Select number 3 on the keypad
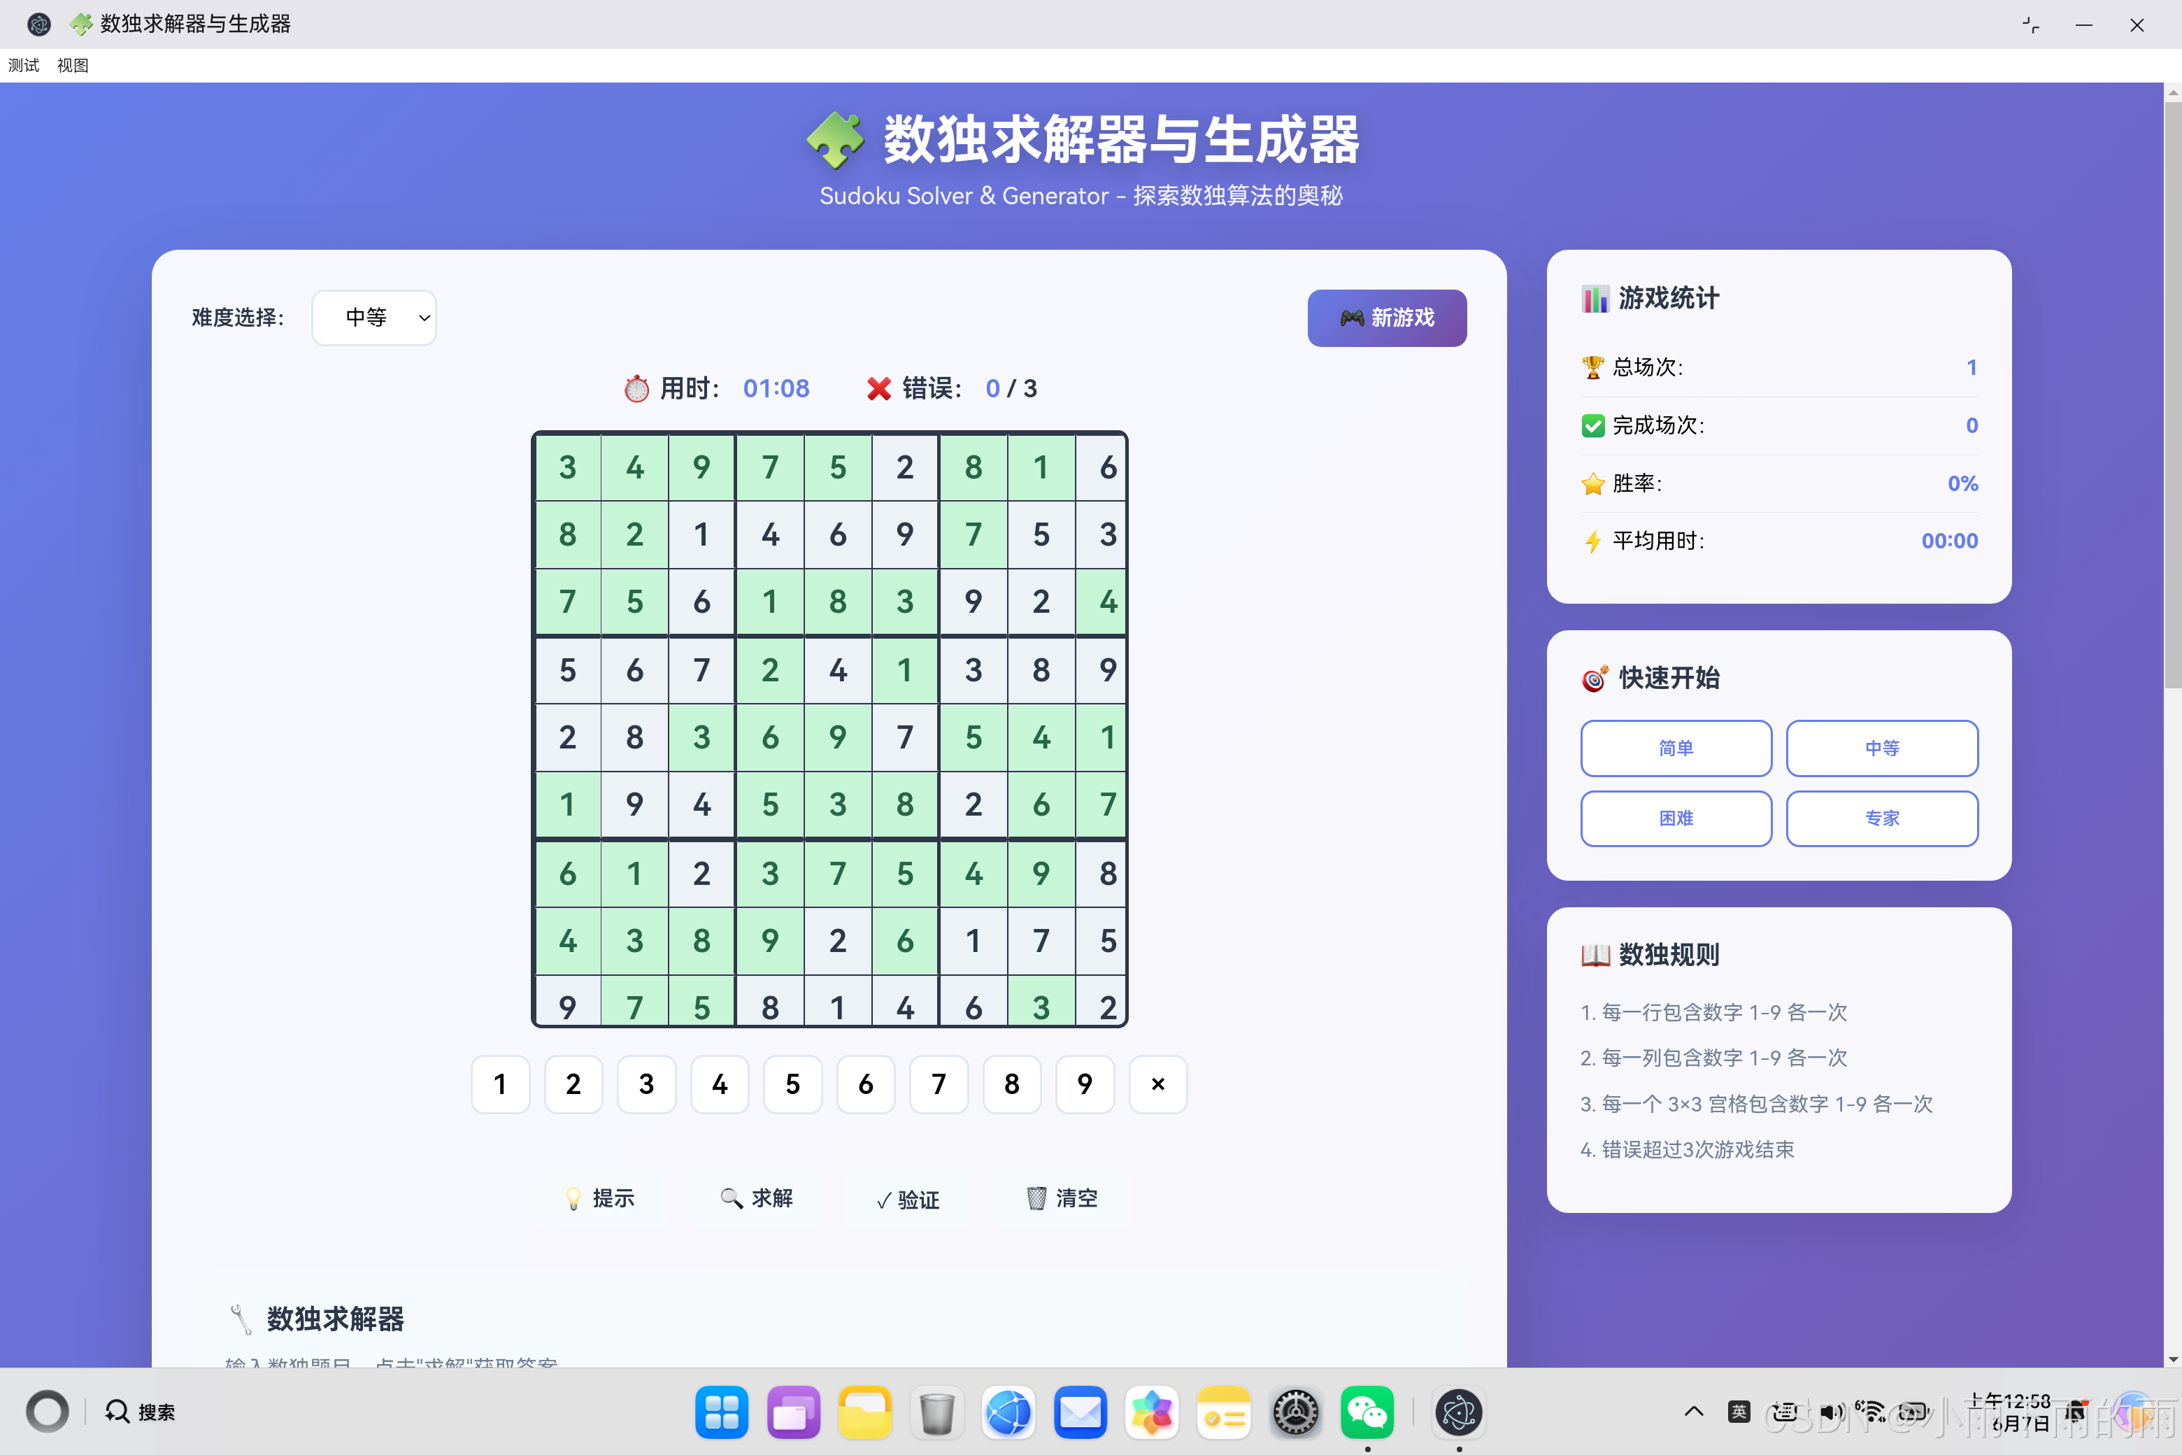2182x1455 pixels. (x=647, y=1084)
